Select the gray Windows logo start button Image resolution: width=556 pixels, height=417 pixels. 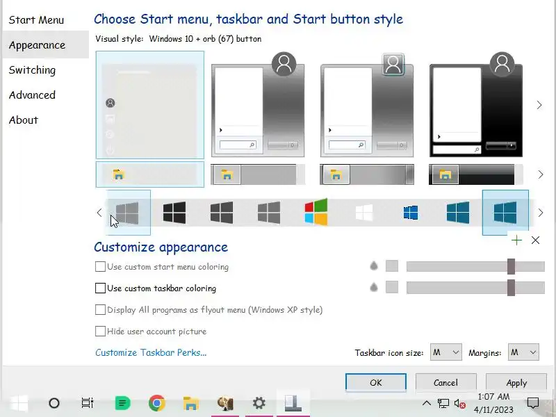128,213
